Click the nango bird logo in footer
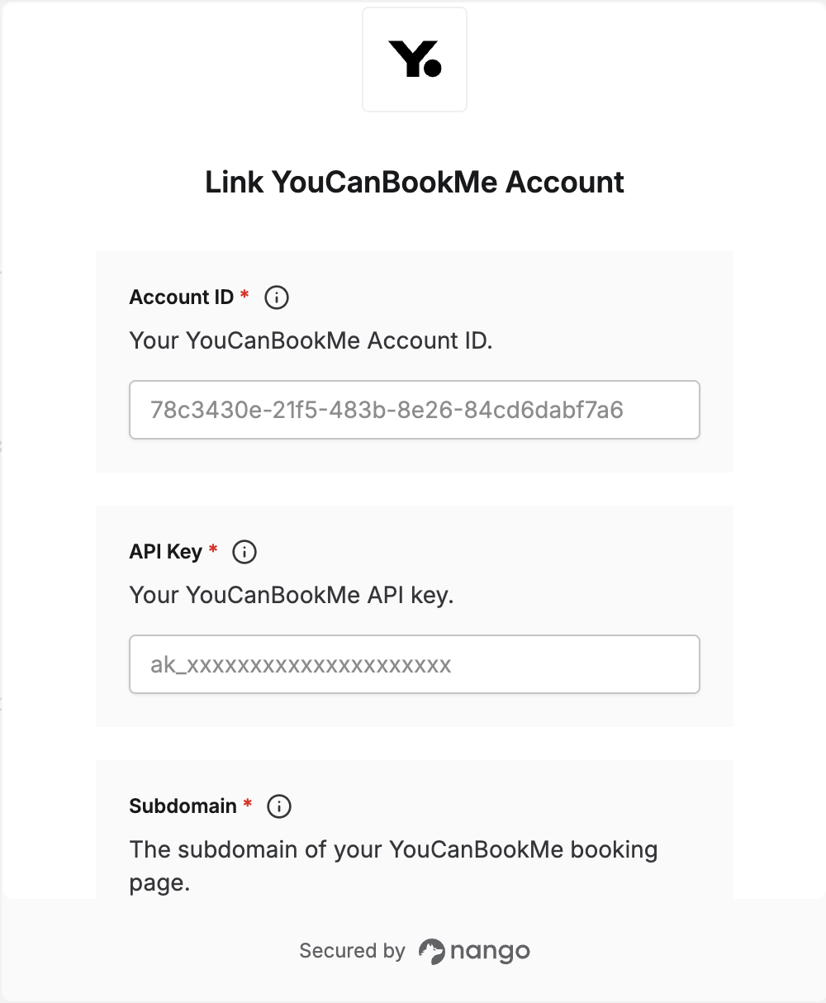 click(x=431, y=952)
